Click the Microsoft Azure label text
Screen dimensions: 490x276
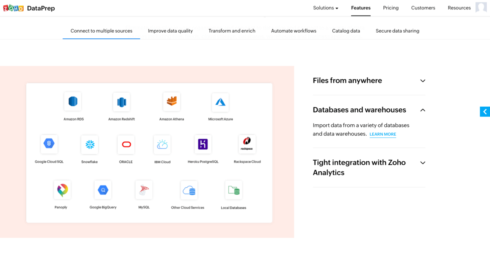(220, 119)
